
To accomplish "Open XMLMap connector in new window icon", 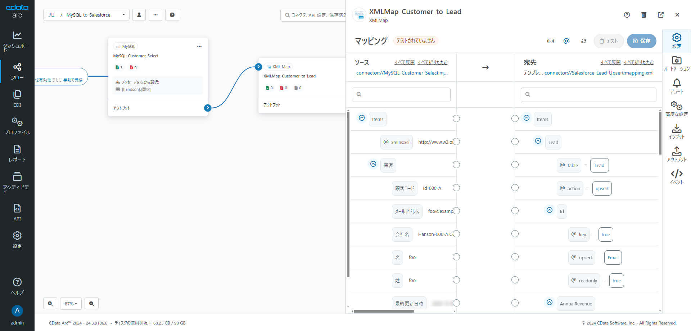I will [661, 15].
